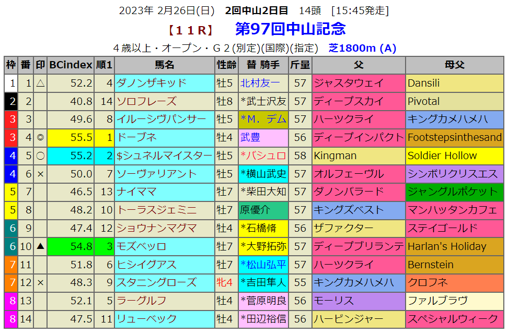
Task: Click the 第97回中山記念 race title
Action: [290, 29]
